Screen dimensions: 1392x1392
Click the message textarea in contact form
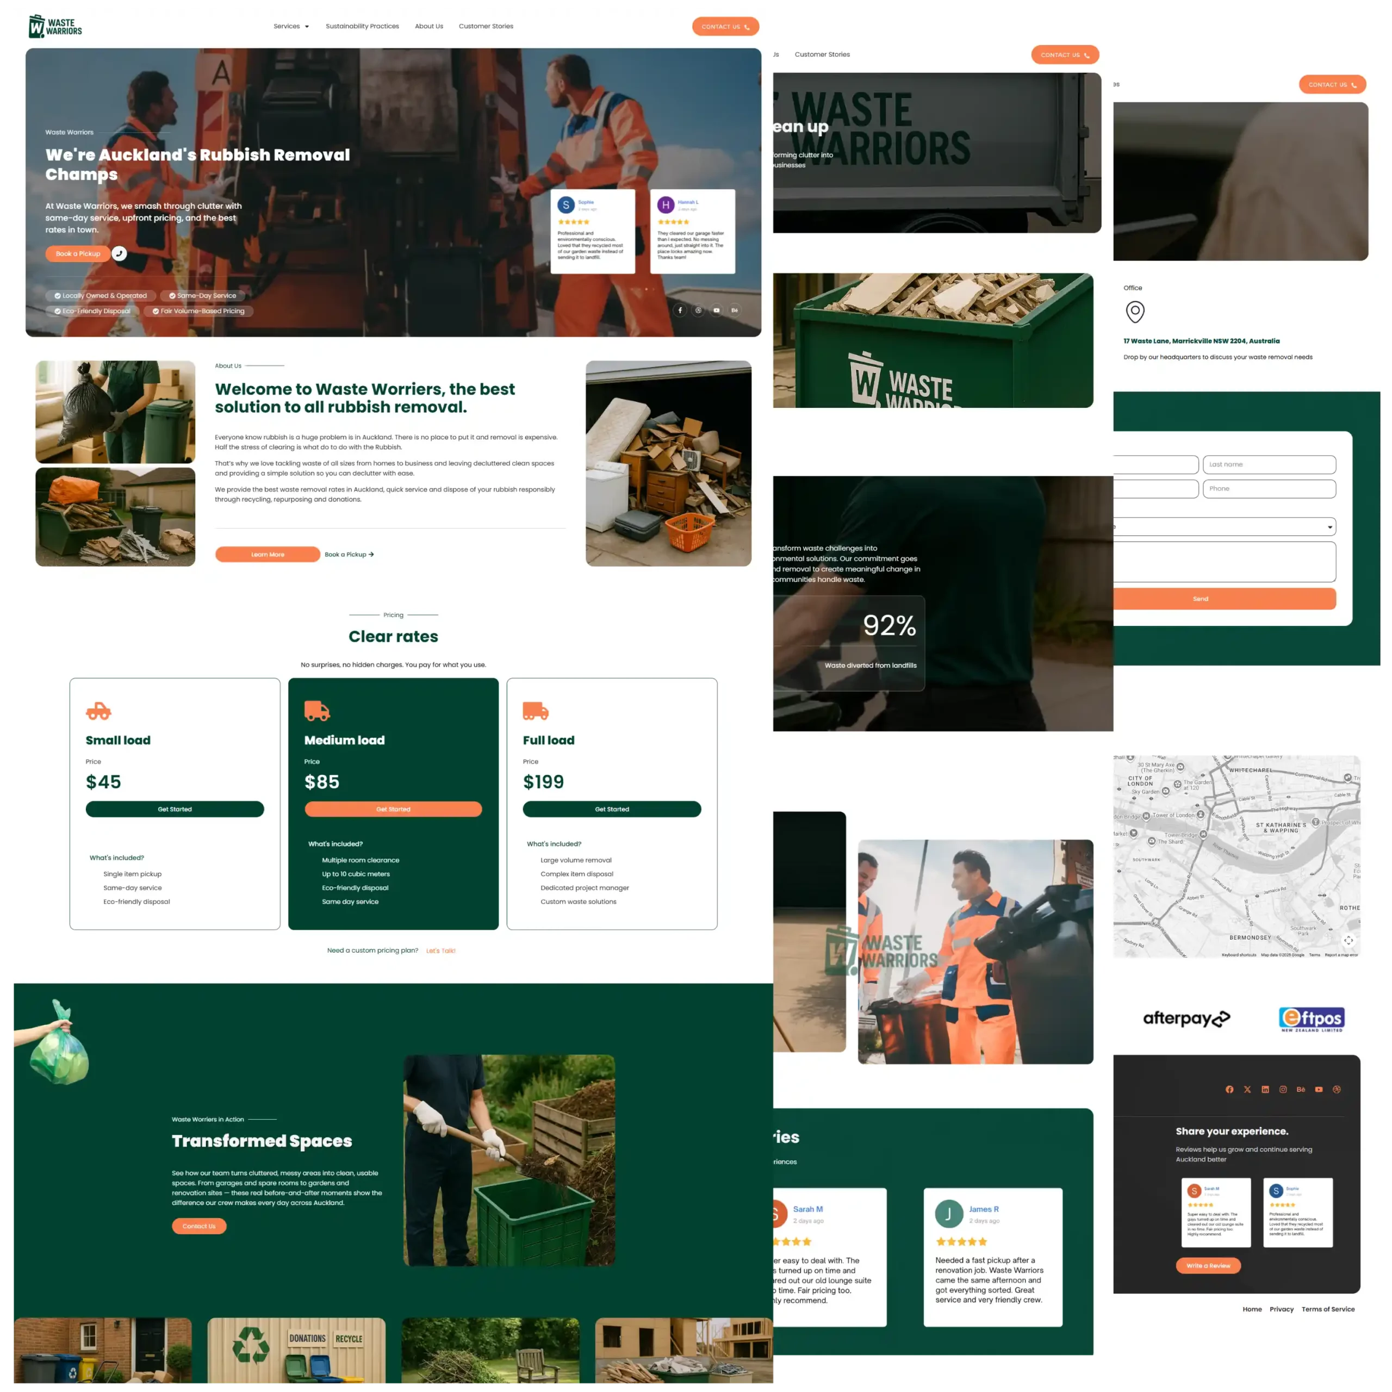click(1225, 562)
